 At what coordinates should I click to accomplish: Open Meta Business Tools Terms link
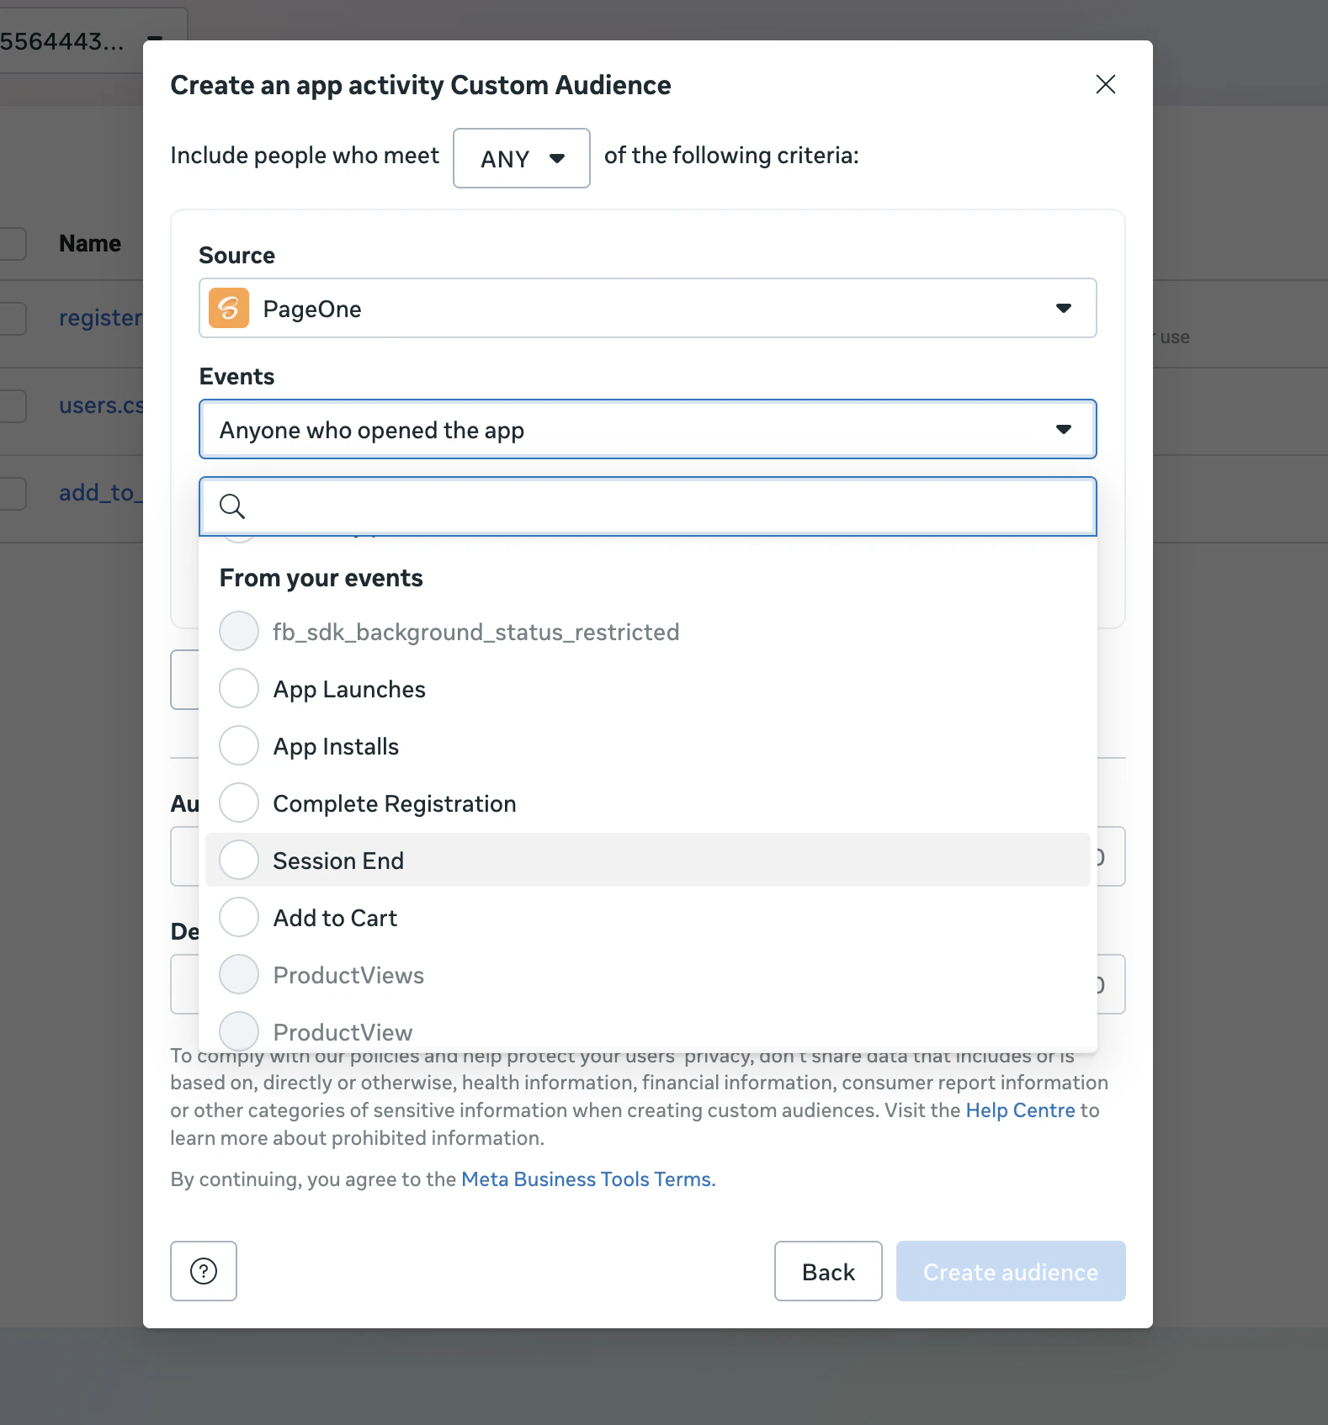pos(587,1179)
